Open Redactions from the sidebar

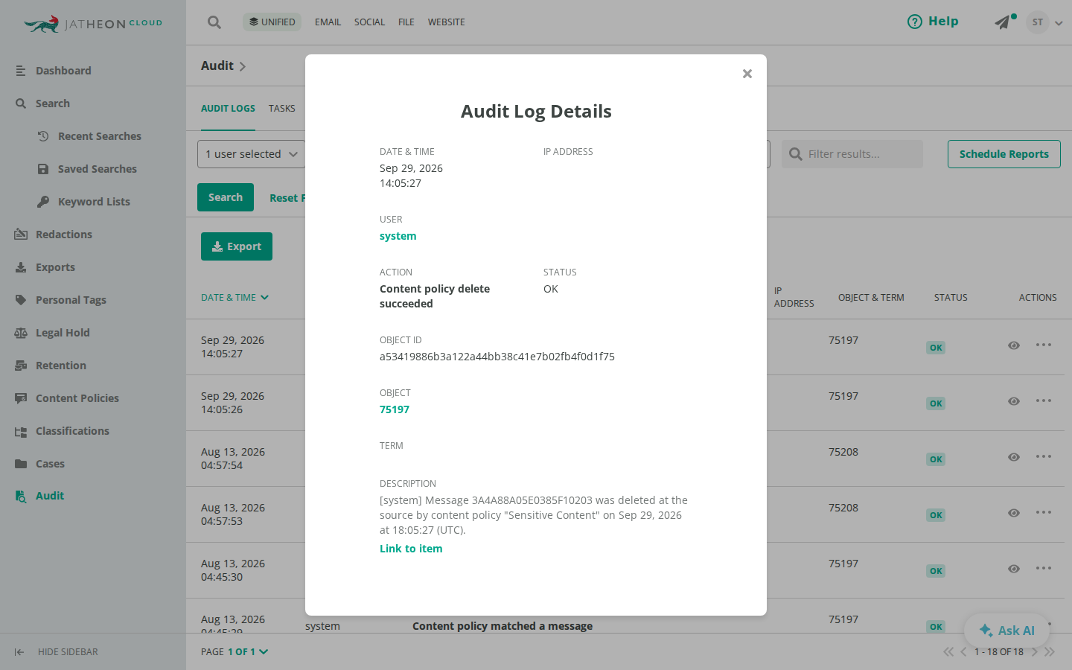[x=64, y=234]
